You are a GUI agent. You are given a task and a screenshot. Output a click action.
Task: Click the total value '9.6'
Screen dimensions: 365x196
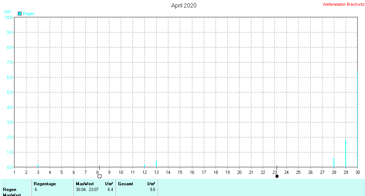coord(153,190)
